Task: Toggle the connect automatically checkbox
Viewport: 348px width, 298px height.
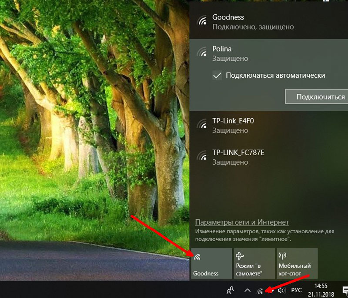Action: [217, 75]
